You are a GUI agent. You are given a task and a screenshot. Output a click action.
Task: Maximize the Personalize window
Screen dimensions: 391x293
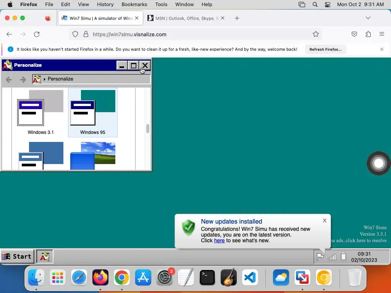coord(133,66)
